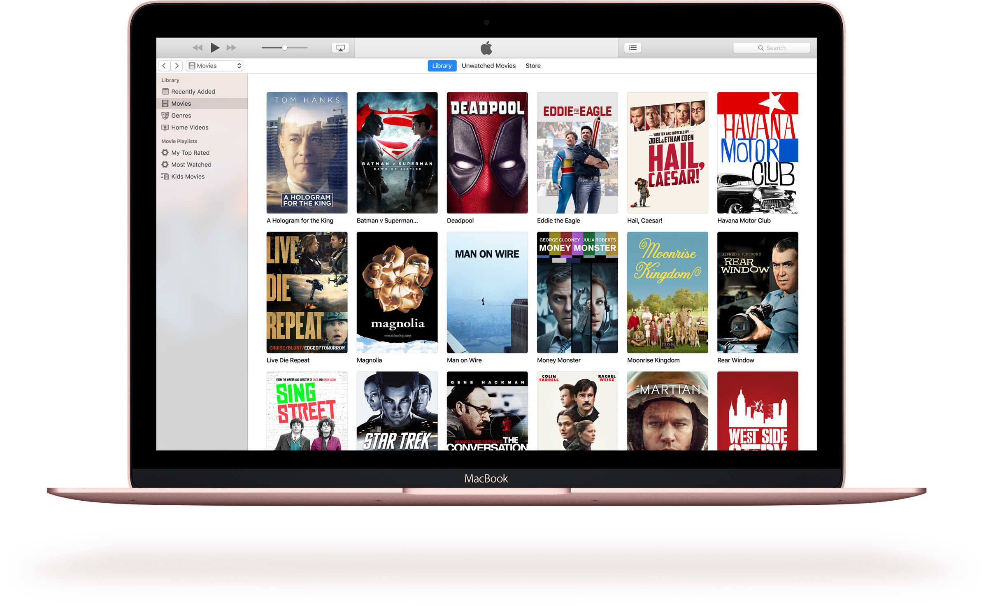Open the Man on Wire poster
This screenshot has width=986, height=606.
click(487, 293)
